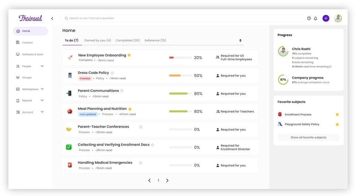Screen dimensions: 355x196
Task: Click the Software & tools monitor icon
Action: click(x=18, y=54)
